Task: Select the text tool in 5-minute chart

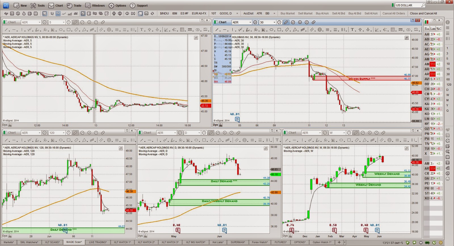Action: [x=142, y=30]
